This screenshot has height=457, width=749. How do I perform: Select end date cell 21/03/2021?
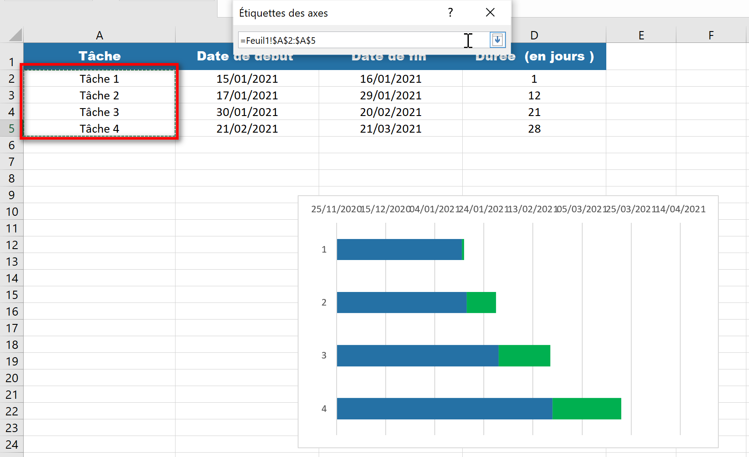[x=390, y=129]
